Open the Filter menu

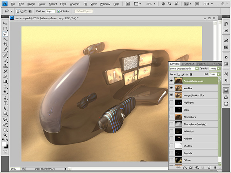click(64, 4)
